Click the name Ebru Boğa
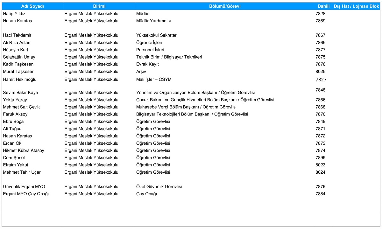 13,122
